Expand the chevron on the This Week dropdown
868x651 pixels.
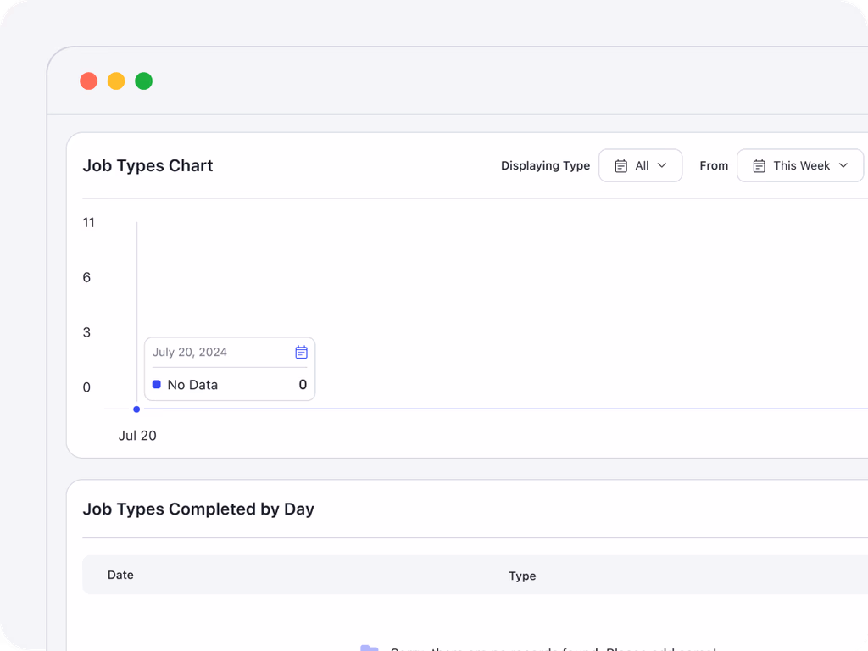(x=843, y=166)
